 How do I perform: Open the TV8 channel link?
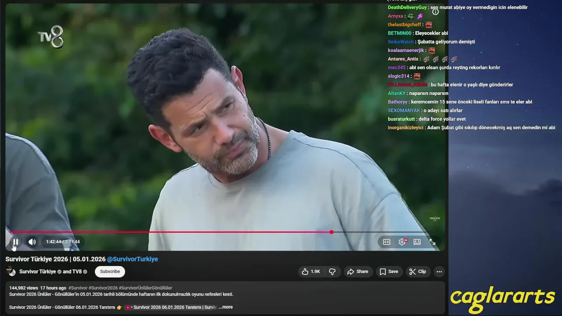(77, 272)
